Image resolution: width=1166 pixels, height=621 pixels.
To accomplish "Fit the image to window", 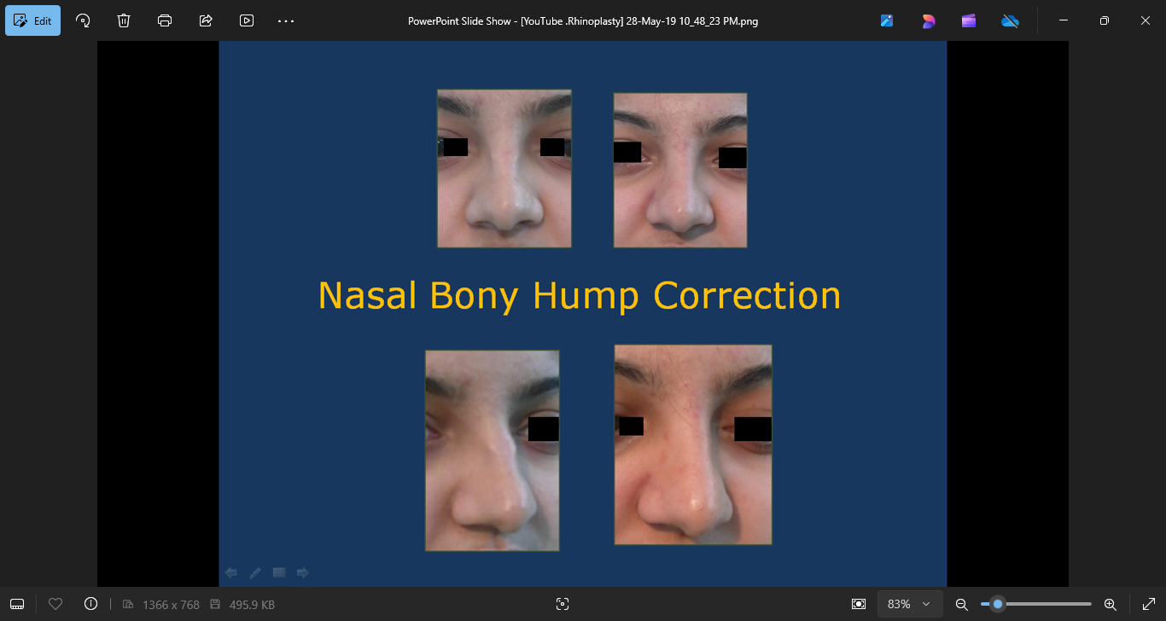I will coord(859,604).
